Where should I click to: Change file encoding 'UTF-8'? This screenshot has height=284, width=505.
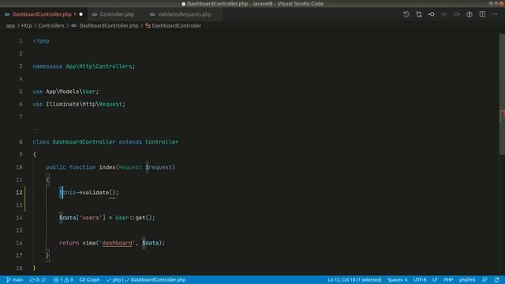(420, 280)
